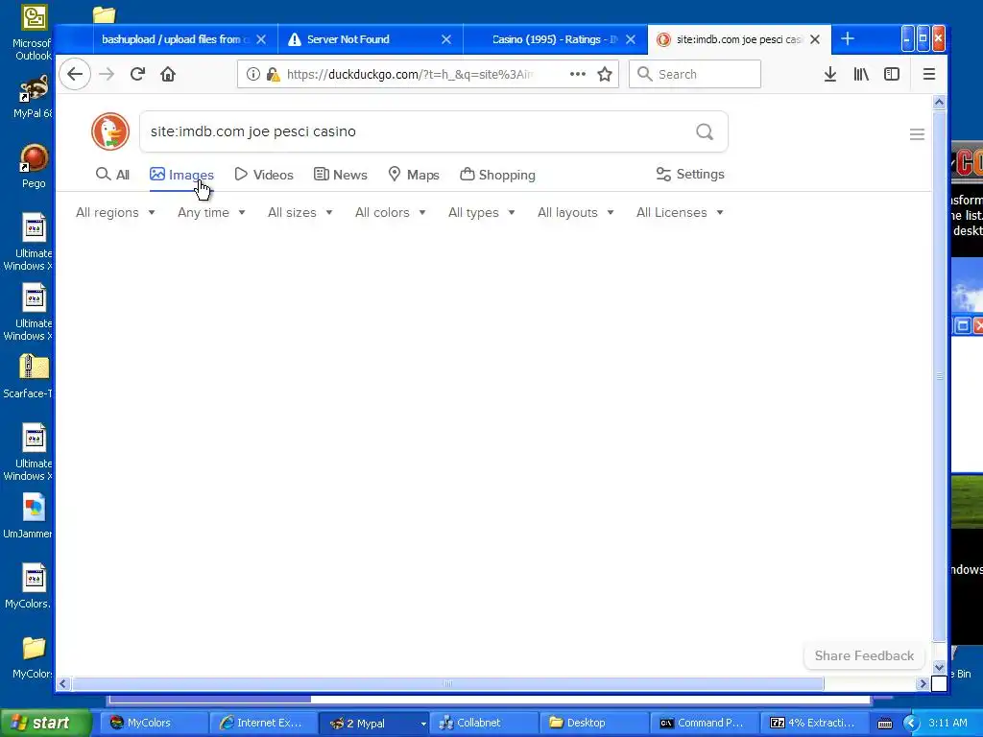This screenshot has width=983, height=737.
Task: Switch to Collabnet taskbar item
Action: [483, 723]
